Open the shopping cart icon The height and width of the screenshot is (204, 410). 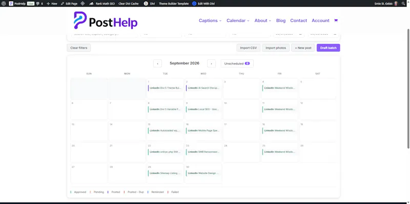click(x=336, y=20)
